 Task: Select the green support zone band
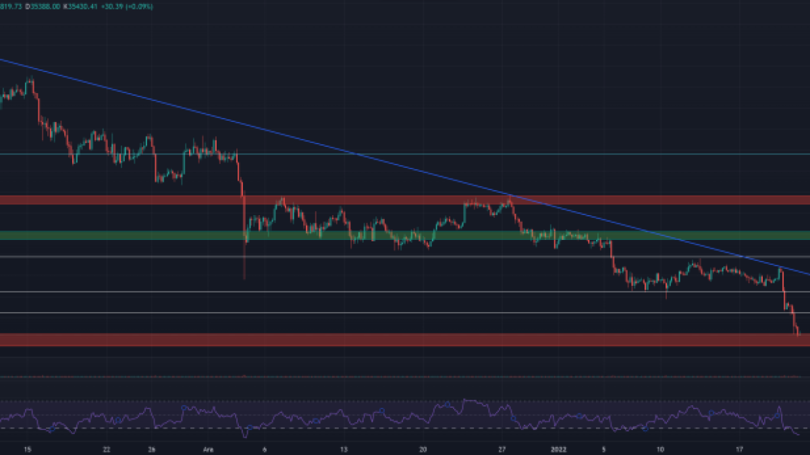pyautogui.click(x=675, y=235)
